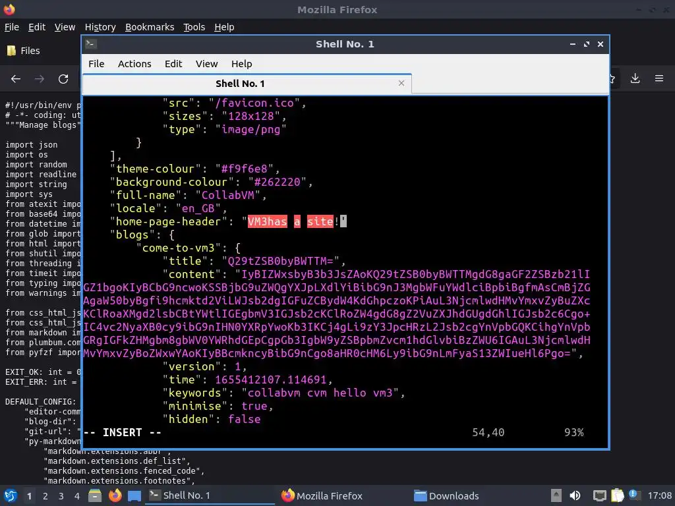
Task: Click the 93% scroll indicator in vim
Action: coord(574,432)
